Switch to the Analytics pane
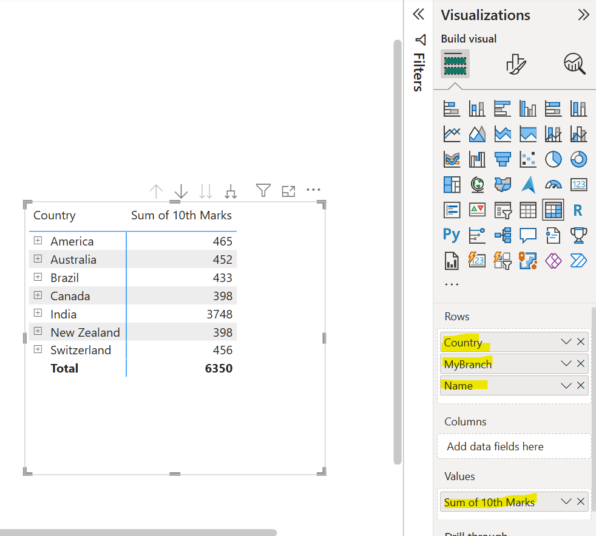 click(576, 63)
